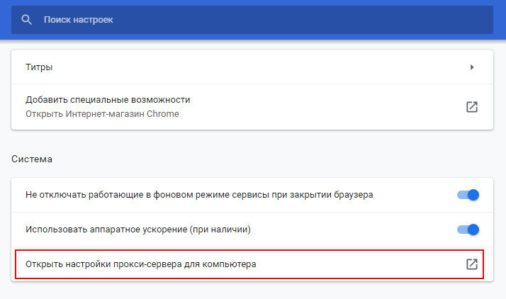Select the Система section heading
Viewport: 506px width, 299px height.
[32, 159]
